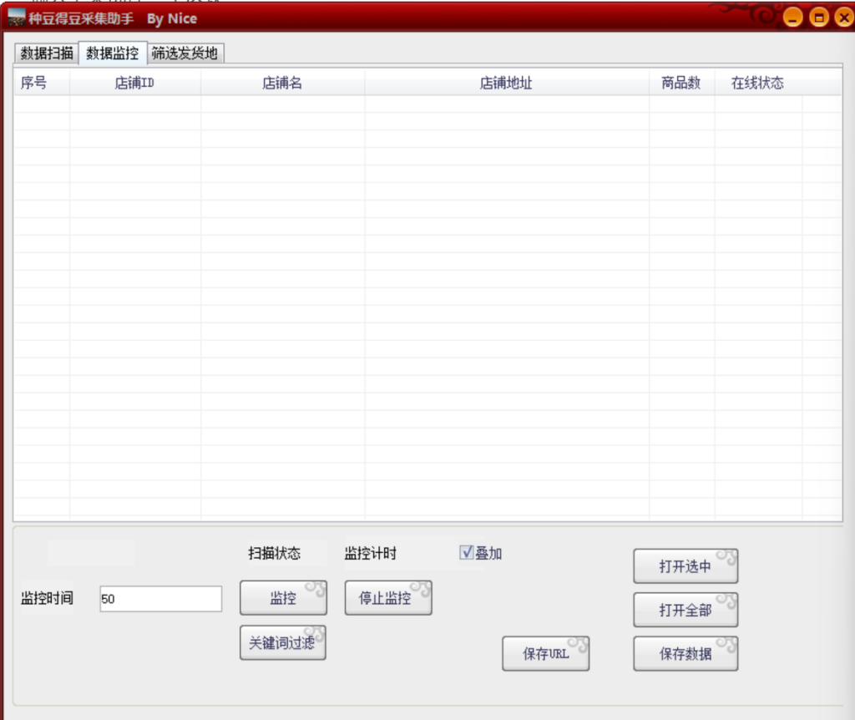Viewport: 855px width, 720px height.
Task: Click the 商品数 column header
Action: point(681,83)
